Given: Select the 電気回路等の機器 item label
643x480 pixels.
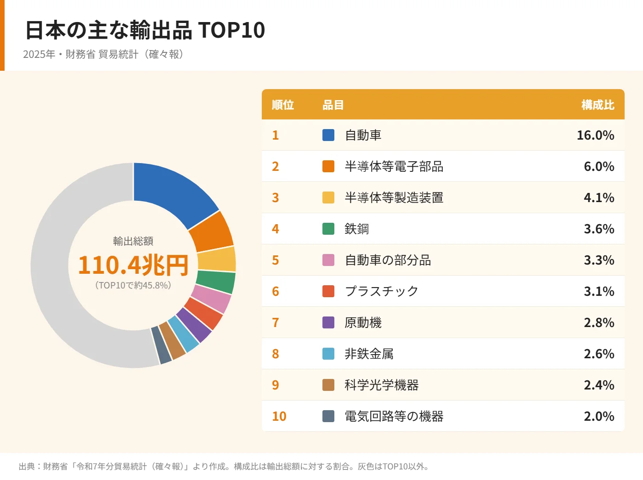Looking at the screenshot, I should [x=394, y=416].
